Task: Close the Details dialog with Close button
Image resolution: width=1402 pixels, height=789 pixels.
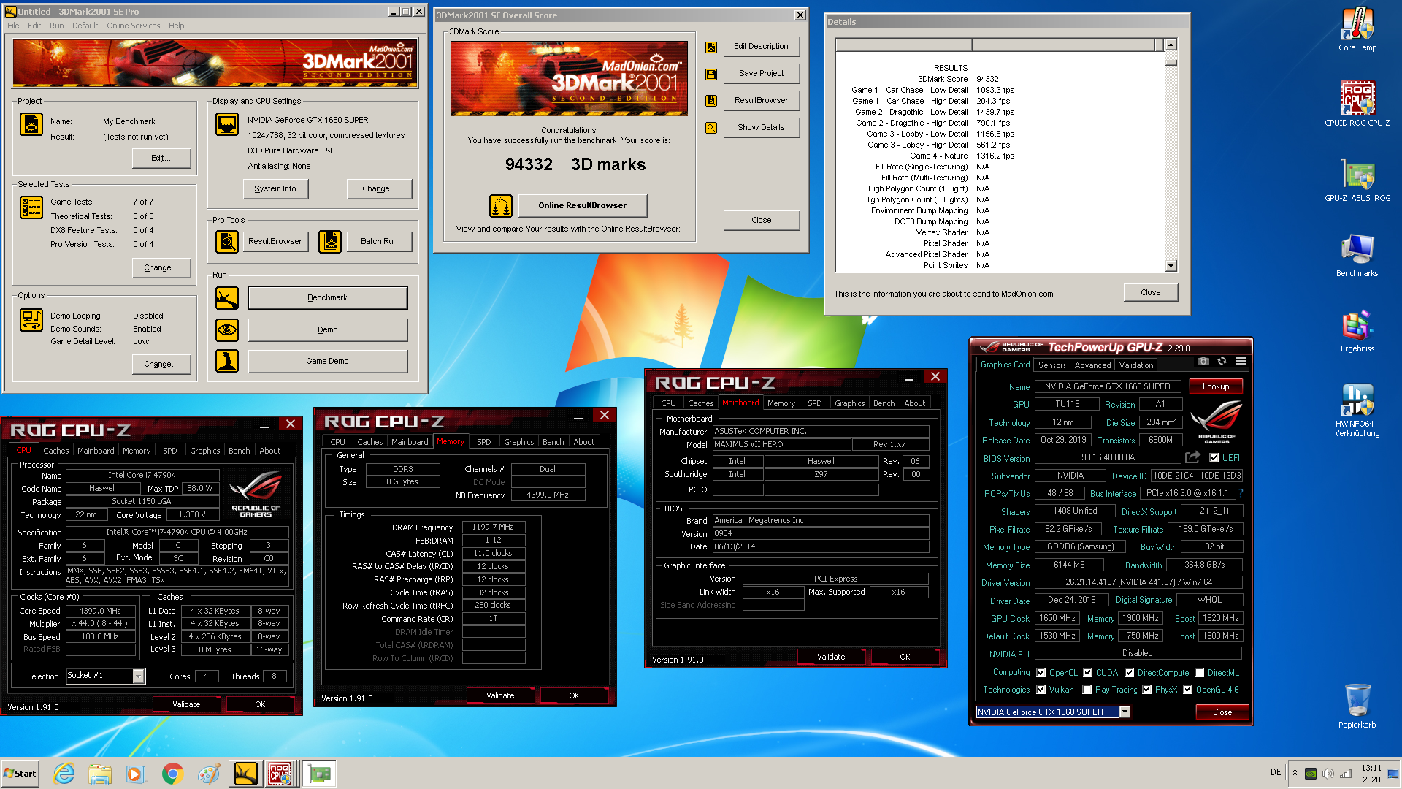Action: pos(1150,292)
